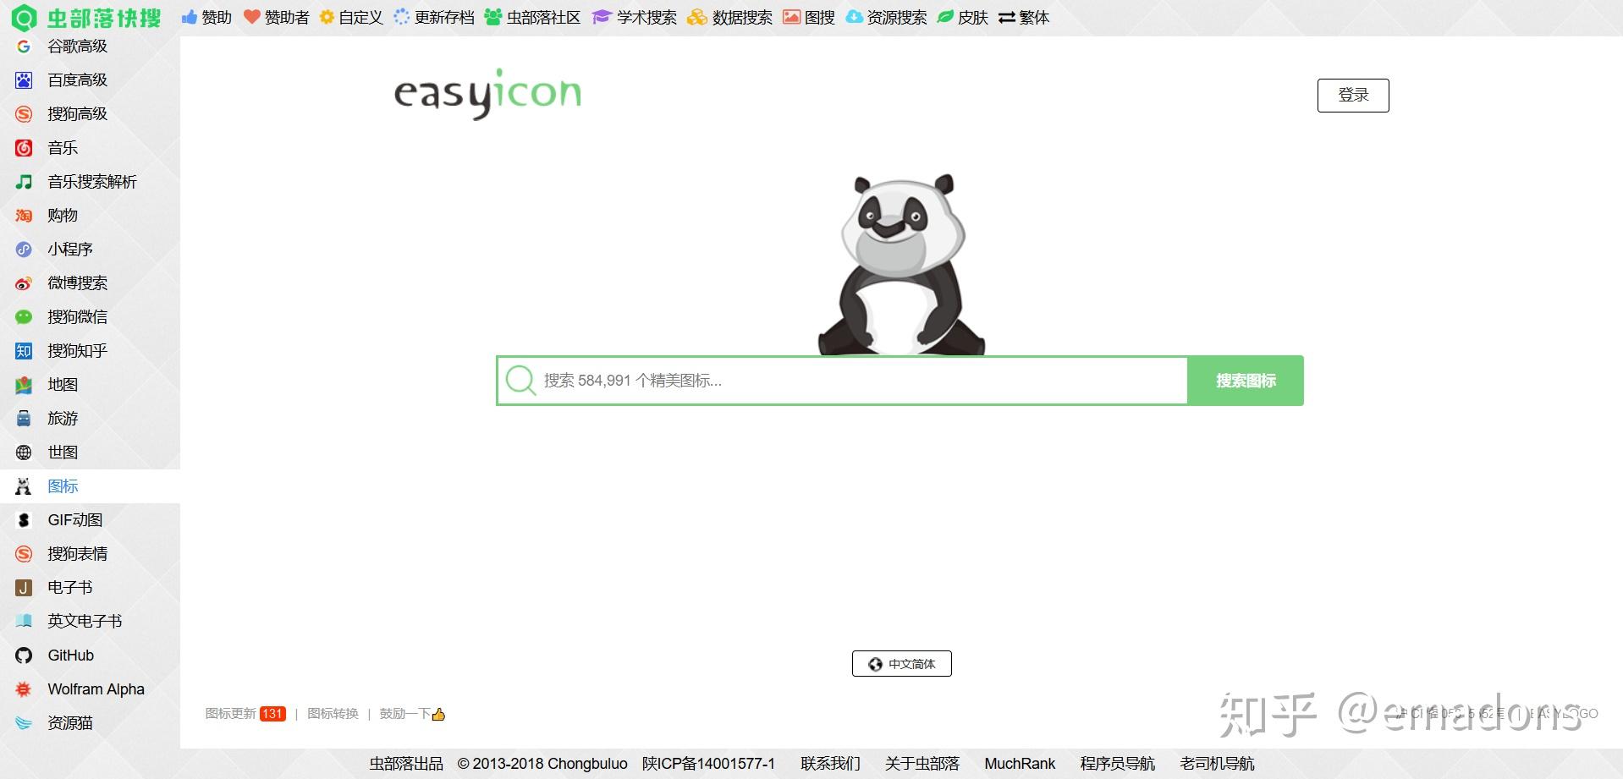Viewport: 1623px width, 779px height.
Task: Open the 陕ICP备14001577-1 footer link
Action: 708,764
